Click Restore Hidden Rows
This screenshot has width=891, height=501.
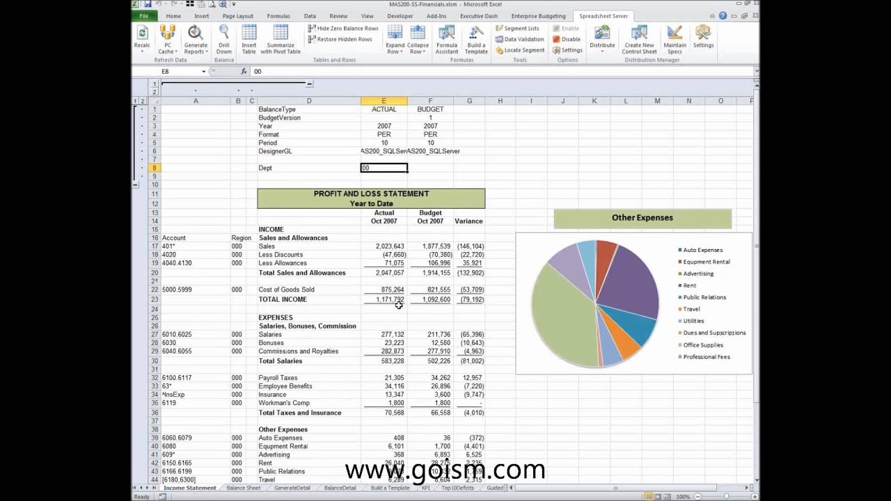click(340, 39)
